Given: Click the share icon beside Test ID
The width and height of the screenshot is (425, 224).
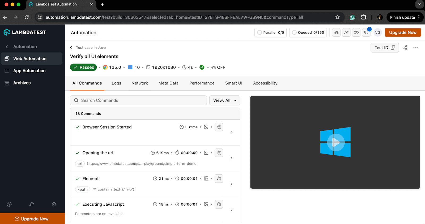Looking at the screenshot, I should [x=405, y=48].
